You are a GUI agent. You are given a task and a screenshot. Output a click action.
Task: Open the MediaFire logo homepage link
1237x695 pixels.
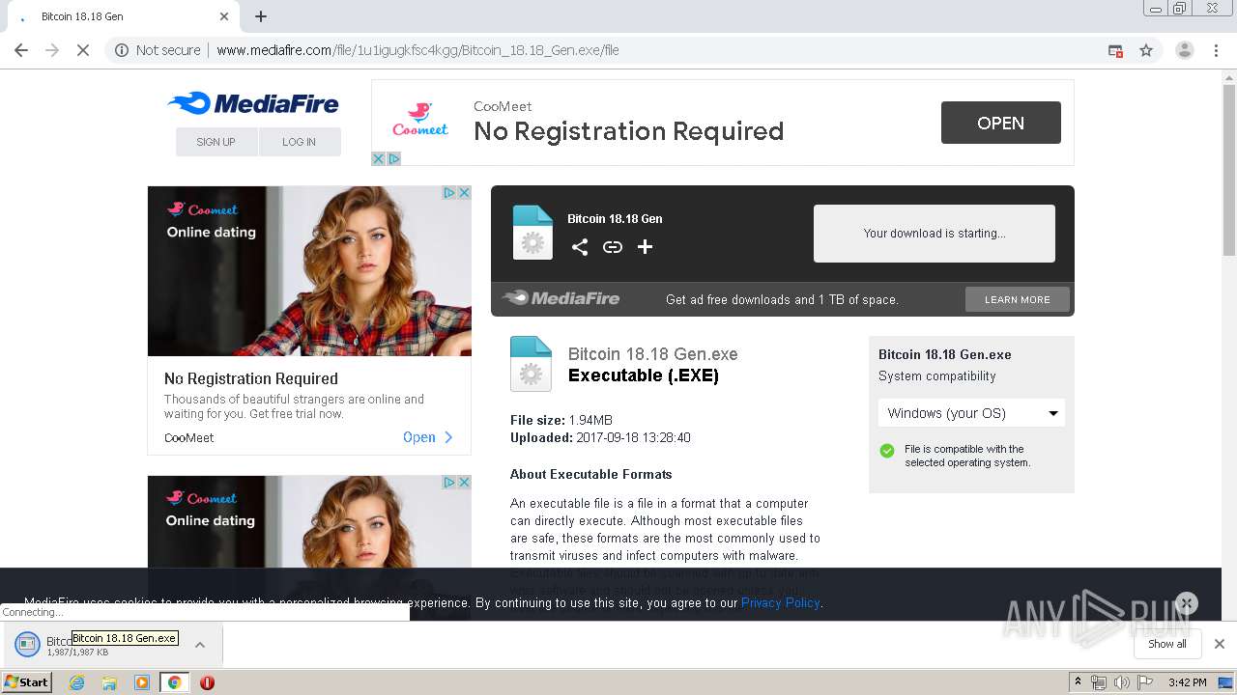pos(253,103)
